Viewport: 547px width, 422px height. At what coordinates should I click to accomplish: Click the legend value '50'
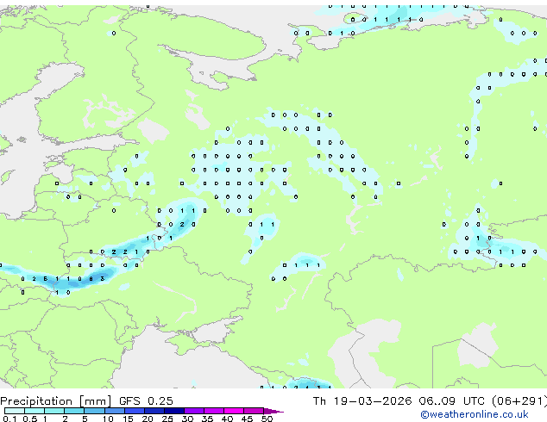[267, 419]
